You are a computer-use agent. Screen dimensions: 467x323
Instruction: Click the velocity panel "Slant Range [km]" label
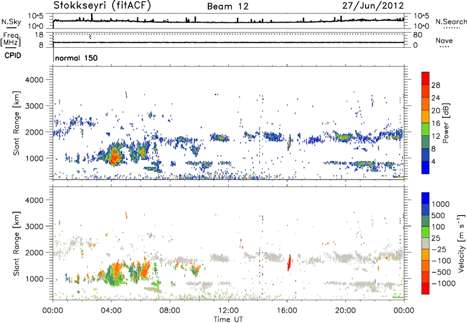[x=16, y=244]
